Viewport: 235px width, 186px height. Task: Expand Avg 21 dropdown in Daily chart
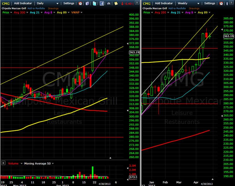coord(41,13)
